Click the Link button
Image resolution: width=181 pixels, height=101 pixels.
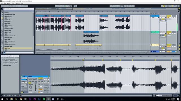pyautogui.click(x=3, y=6)
